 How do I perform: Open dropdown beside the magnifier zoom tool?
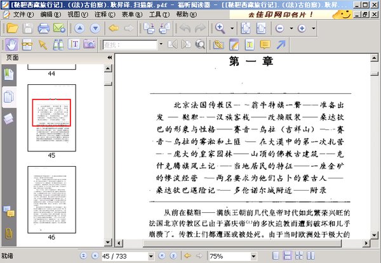[232, 29]
